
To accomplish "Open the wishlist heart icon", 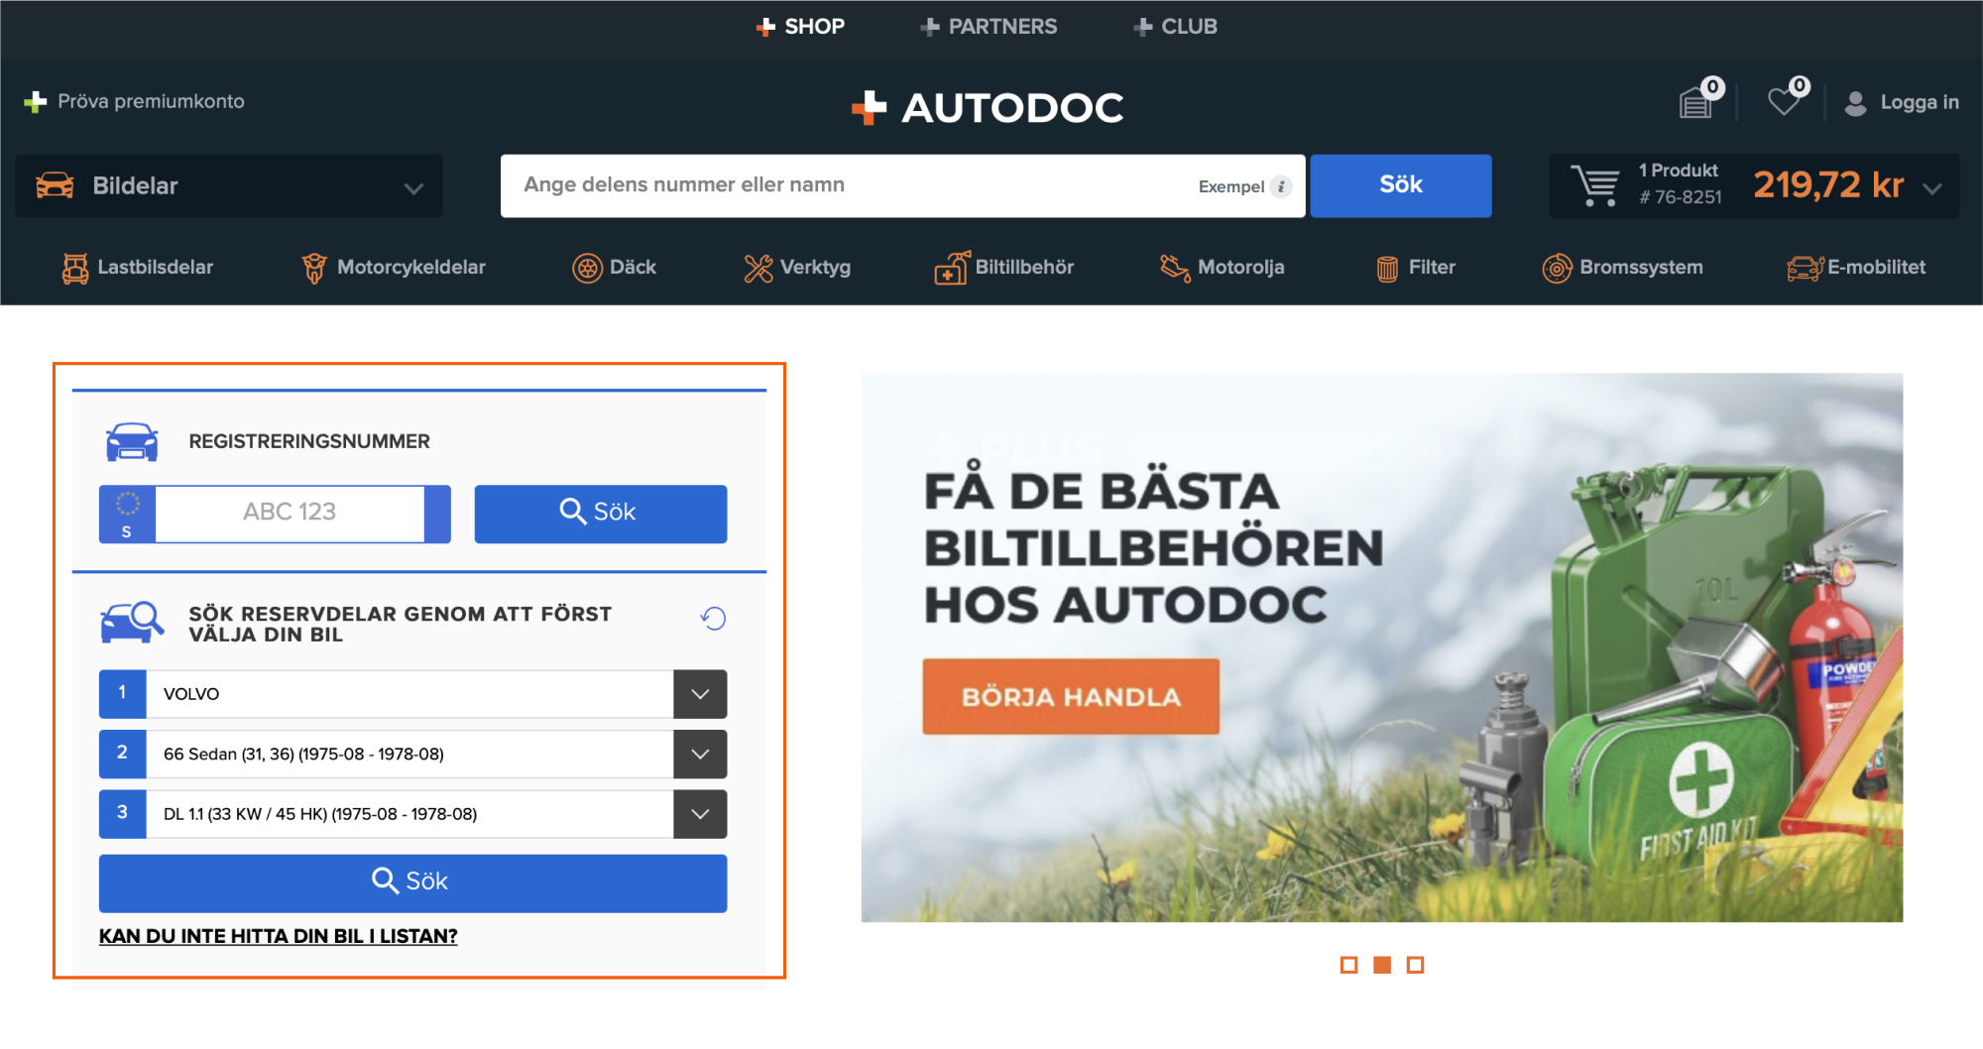I will point(1785,101).
